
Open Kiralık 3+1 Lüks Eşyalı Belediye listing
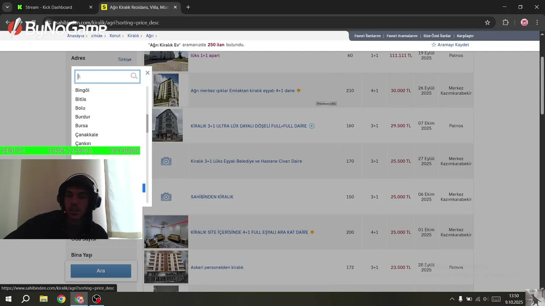[246, 161]
